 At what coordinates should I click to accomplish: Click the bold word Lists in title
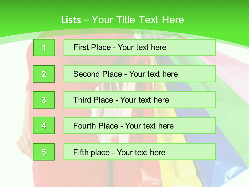click(71, 20)
